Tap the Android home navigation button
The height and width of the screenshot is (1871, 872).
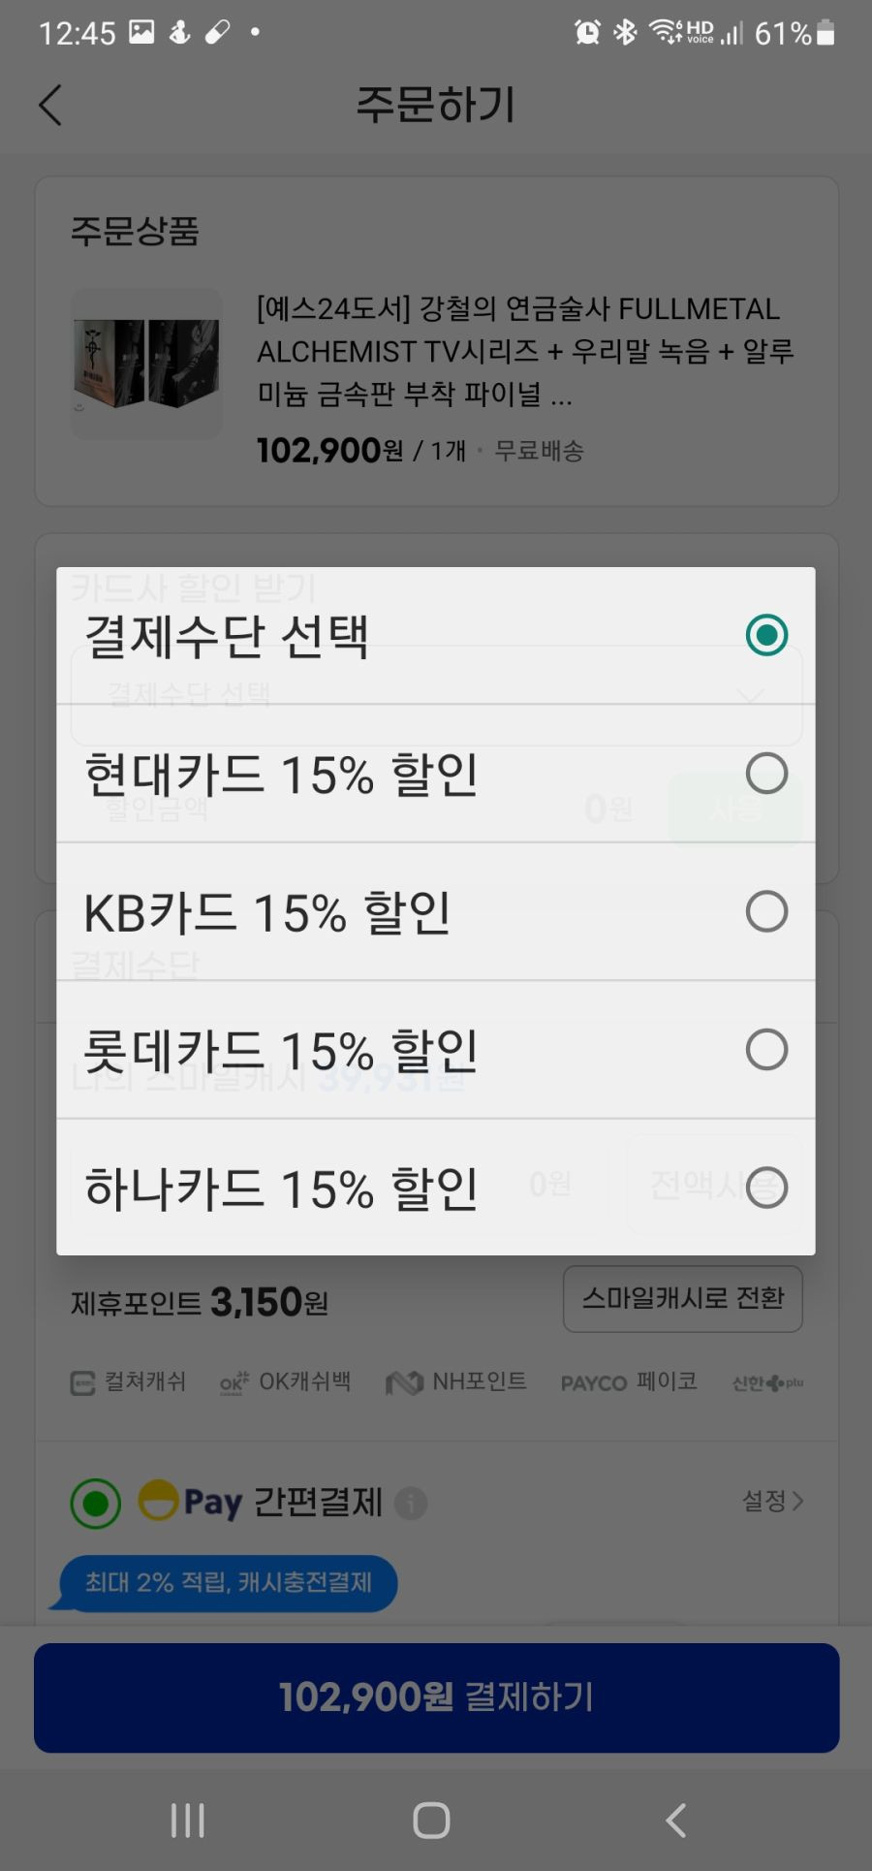click(x=431, y=1821)
